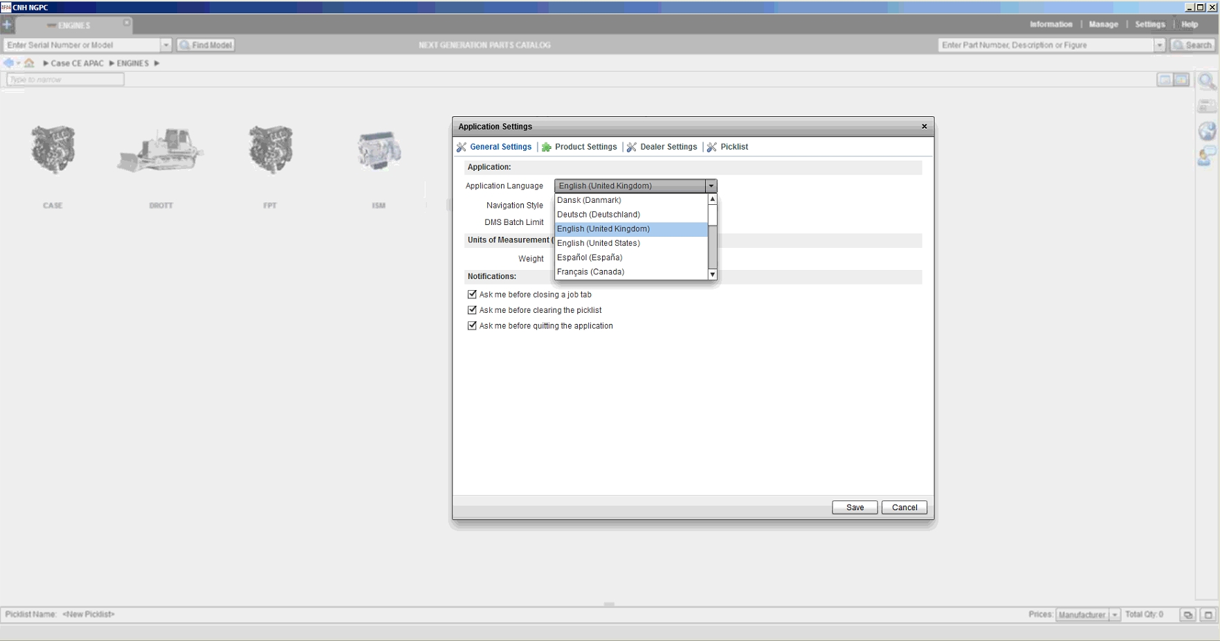This screenshot has height=641, width=1220.
Task: Click ENGINES breadcrumb
Action: pos(132,63)
